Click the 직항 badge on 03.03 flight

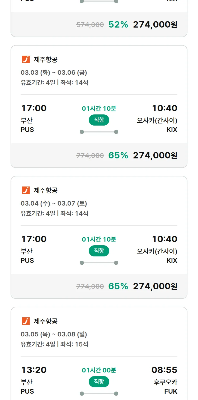pos(99,120)
